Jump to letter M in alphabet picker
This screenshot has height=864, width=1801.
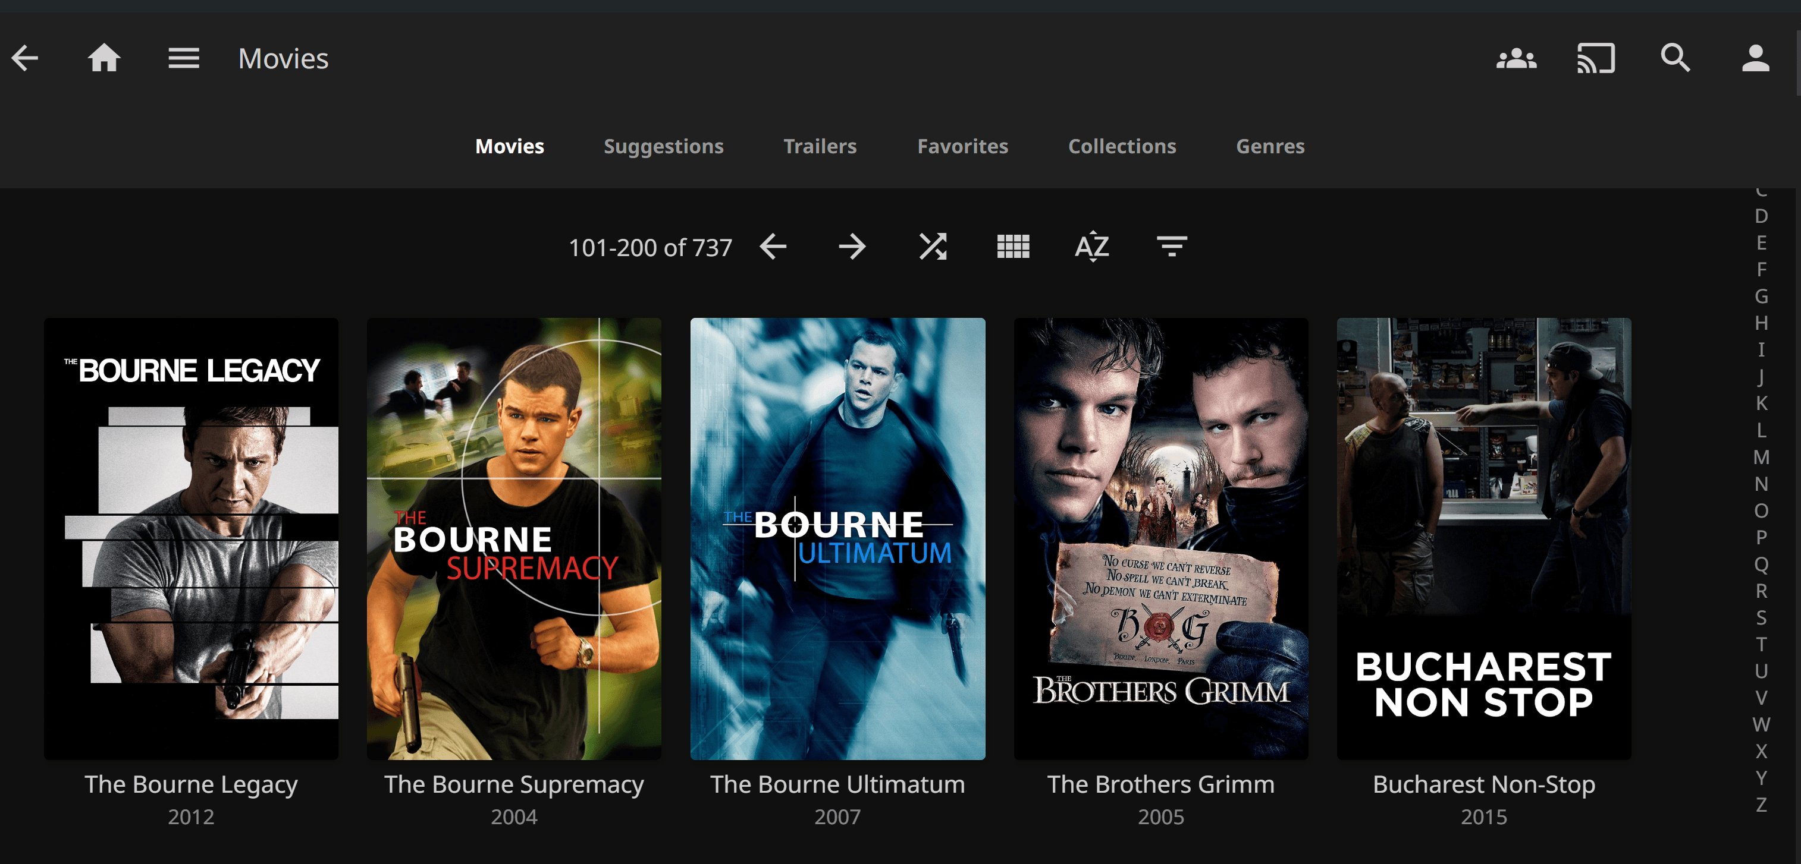tap(1761, 457)
